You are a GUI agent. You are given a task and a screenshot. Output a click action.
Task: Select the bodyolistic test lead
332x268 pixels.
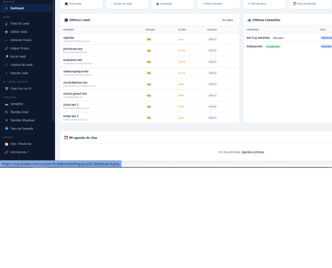coord(150,62)
